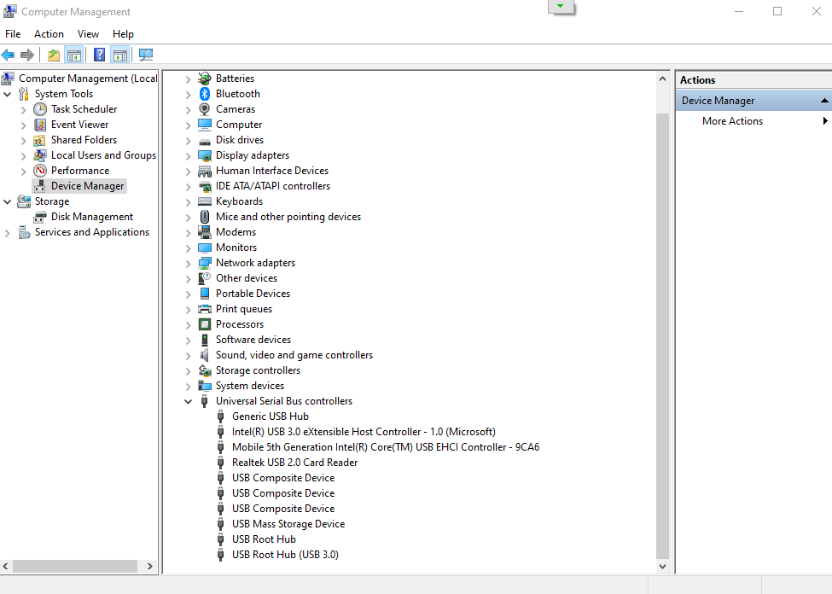Click the console tree scroll-right arrow
The width and height of the screenshot is (832, 594).
point(150,567)
